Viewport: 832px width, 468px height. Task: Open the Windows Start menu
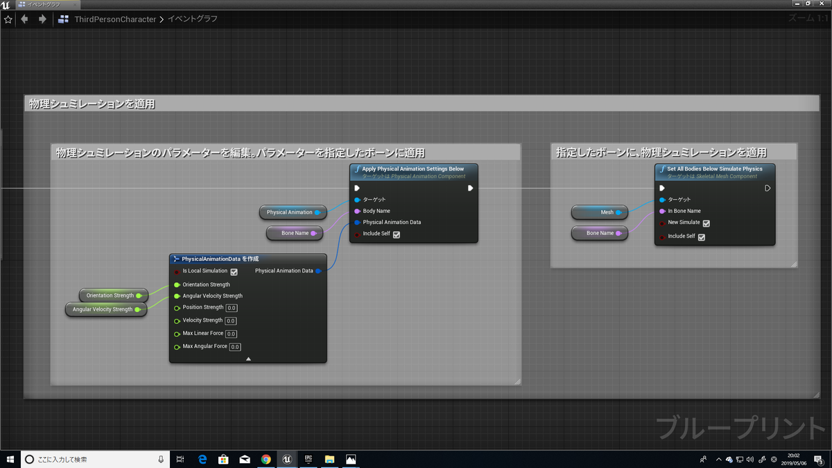(x=10, y=459)
